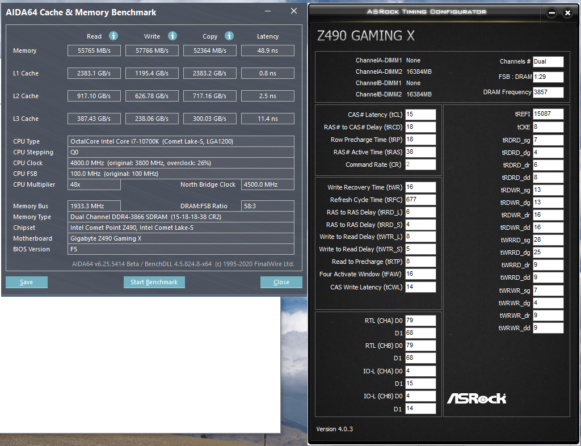This screenshot has width=581, height=446.
Task: Click the ASRock logo in Timing Configurator
Action: (477, 398)
